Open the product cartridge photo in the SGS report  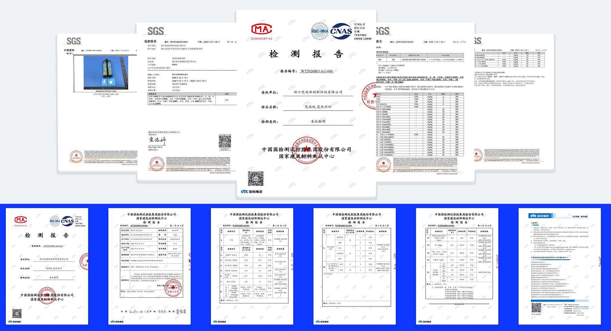coord(106,73)
